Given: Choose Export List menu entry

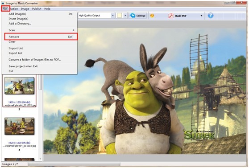Looking at the screenshot, I should click(39, 53).
